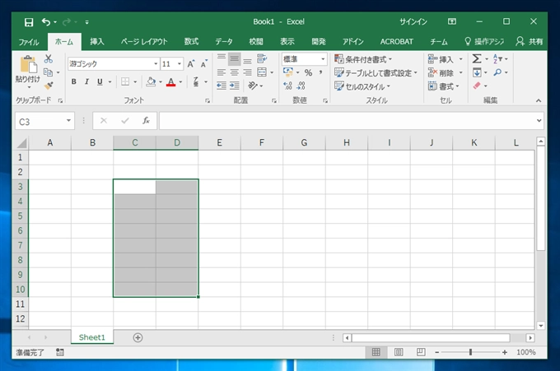Toggle center horizontal alignment
Screen dimensions: 560x371
tap(234, 72)
